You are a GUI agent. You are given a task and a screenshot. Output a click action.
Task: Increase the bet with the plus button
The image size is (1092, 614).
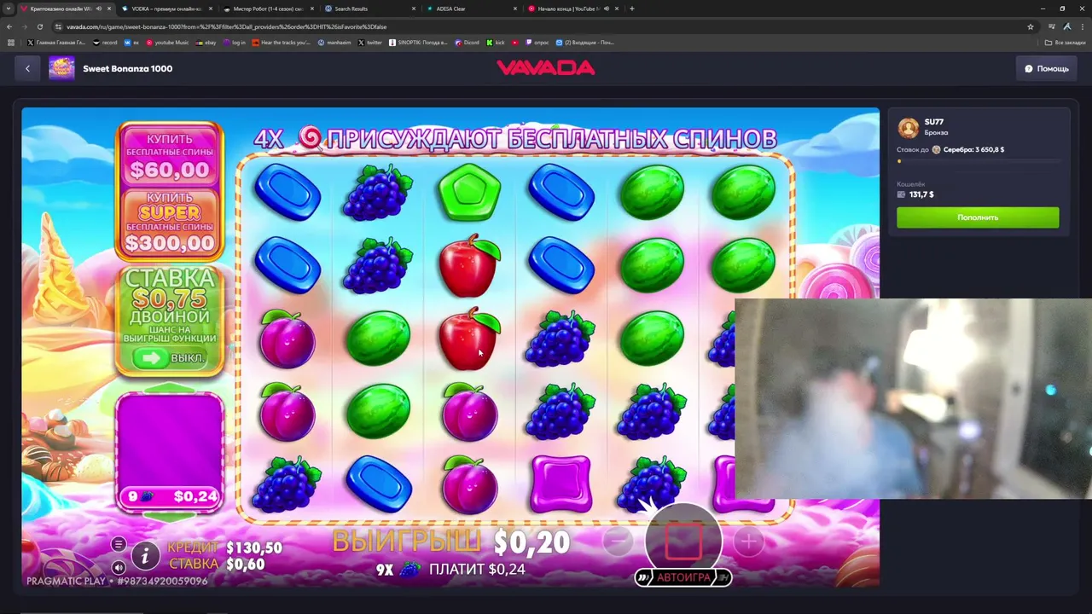pos(748,541)
